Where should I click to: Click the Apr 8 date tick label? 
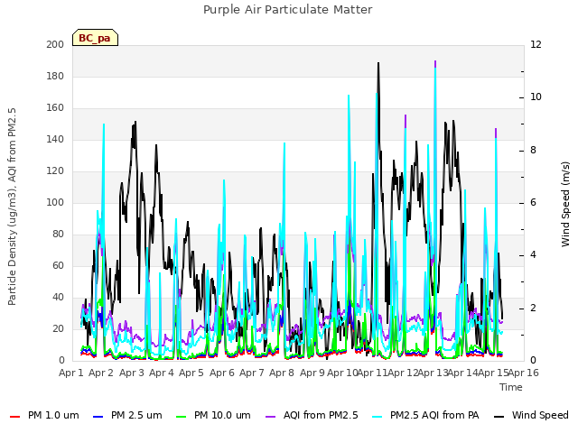click(x=282, y=373)
